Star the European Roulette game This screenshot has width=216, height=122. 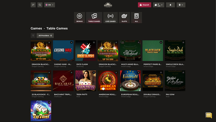tap(138, 73)
